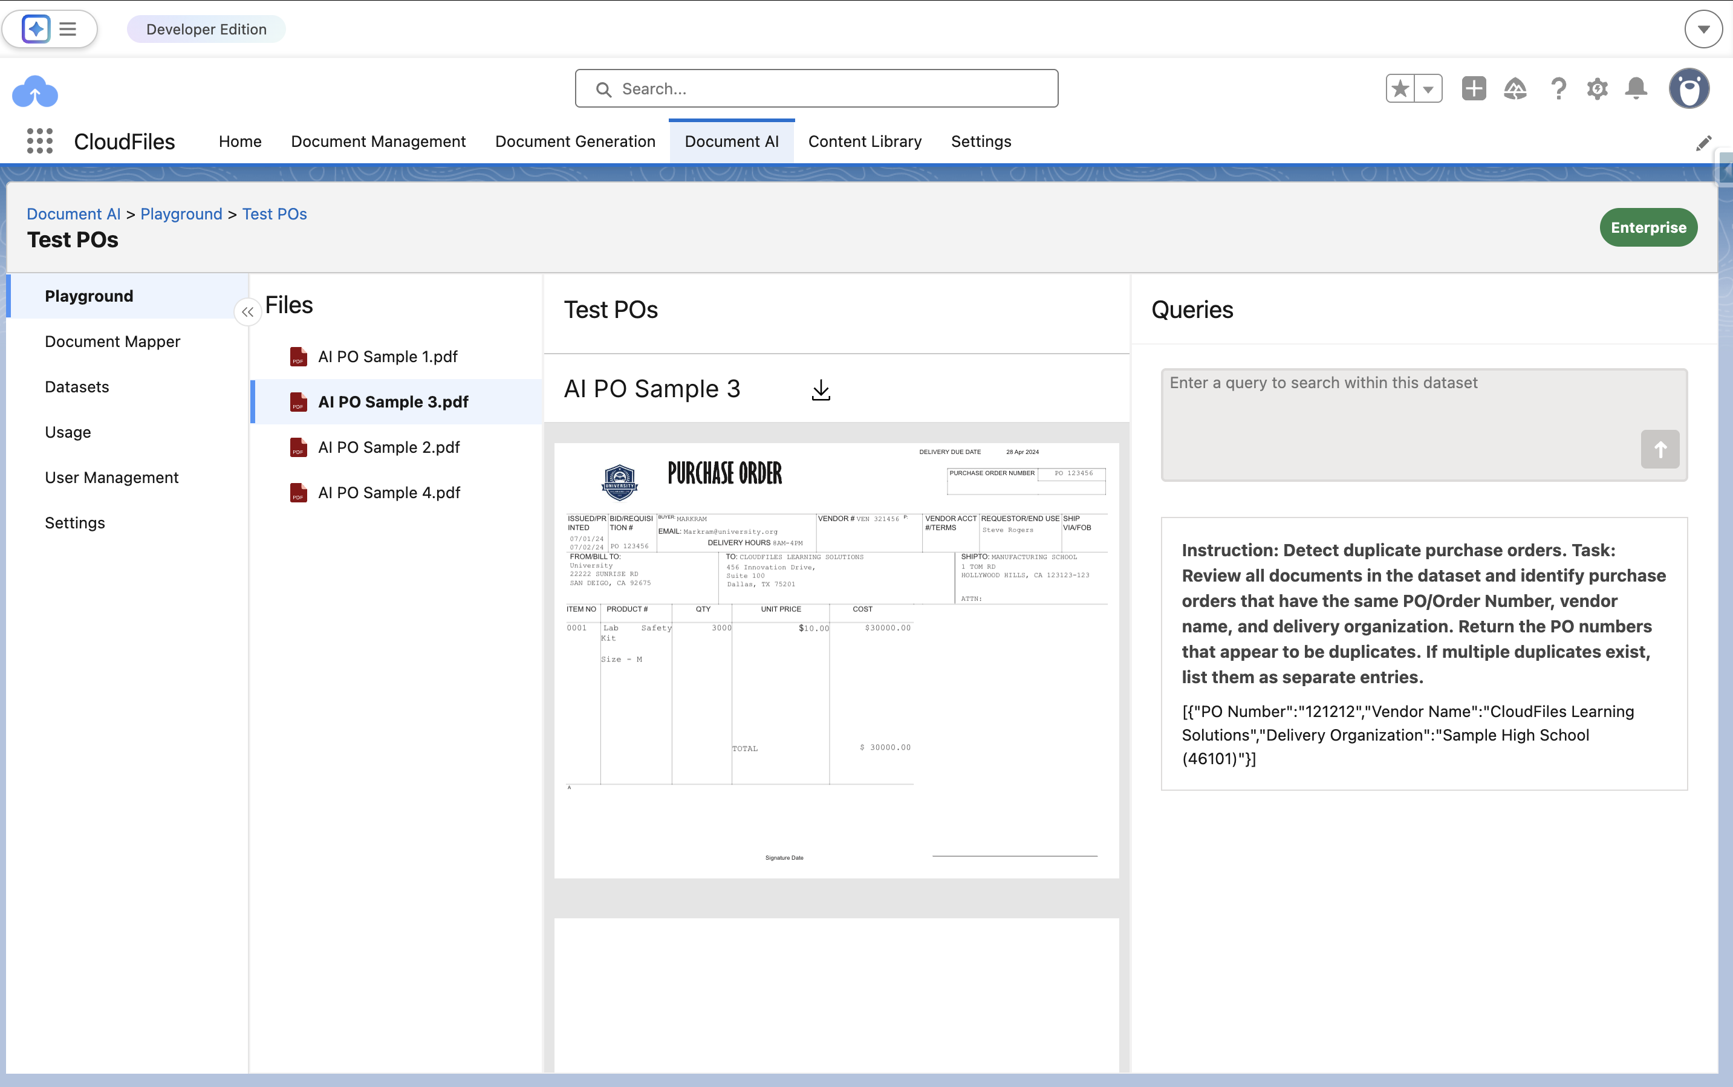Image resolution: width=1733 pixels, height=1087 pixels.
Task: Open the Settings tab in navigation bar
Action: [x=981, y=141]
